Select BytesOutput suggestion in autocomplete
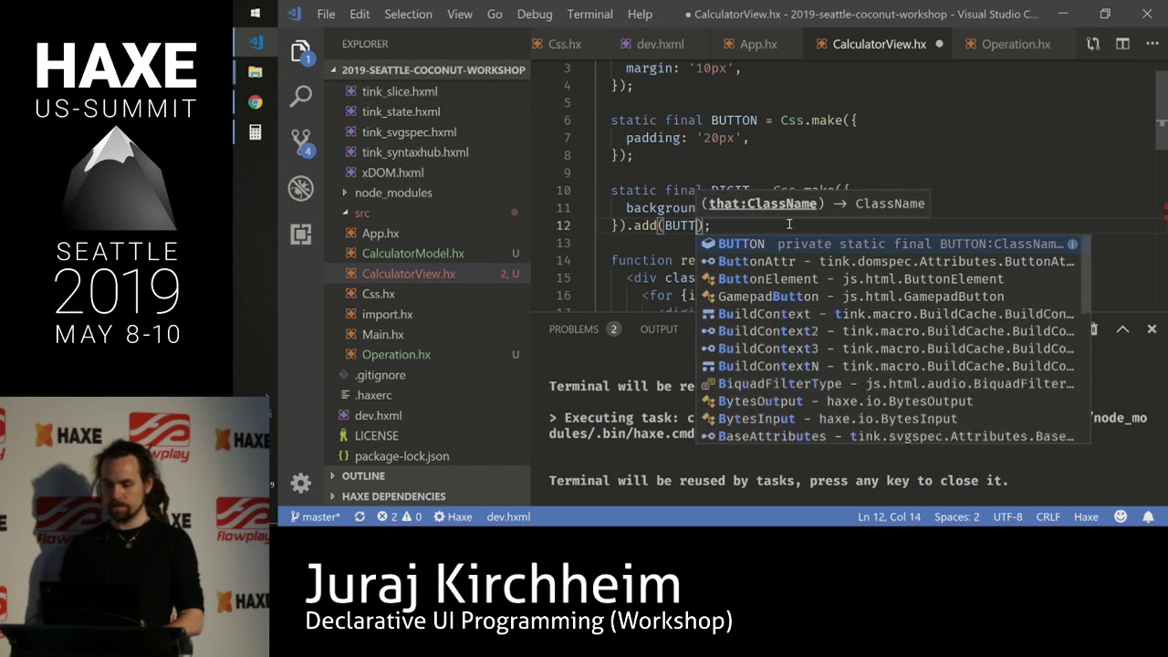 890,401
